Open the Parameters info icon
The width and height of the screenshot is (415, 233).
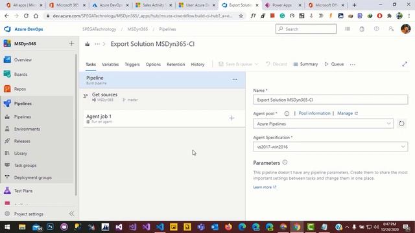(x=285, y=162)
